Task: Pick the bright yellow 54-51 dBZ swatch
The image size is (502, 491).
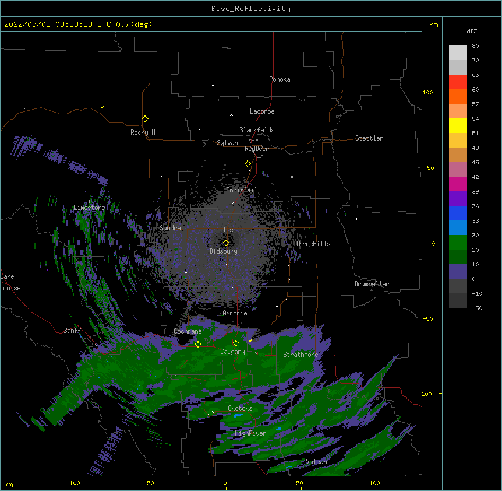Action: [458, 126]
